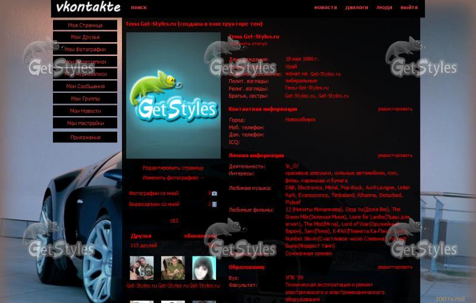Open Фотографии со мной
This screenshot has height=303, width=476.
coord(154,193)
